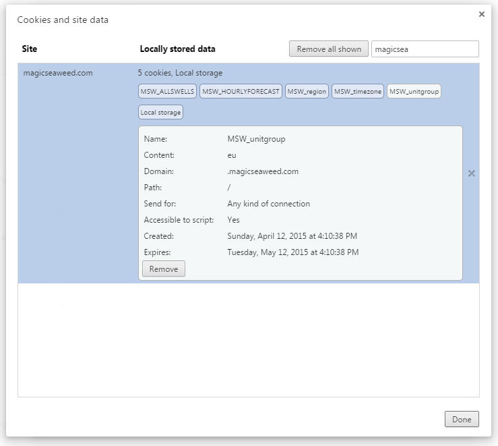Click Done to finish
Screen dimensions: 498x446
[462, 419]
